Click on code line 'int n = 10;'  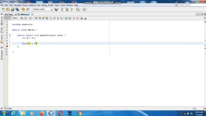click(x=29, y=38)
